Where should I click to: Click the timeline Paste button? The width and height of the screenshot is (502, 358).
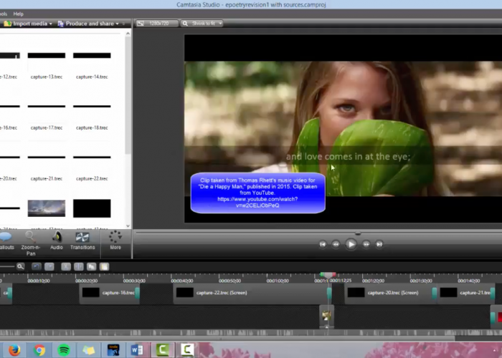click(x=105, y=266)
